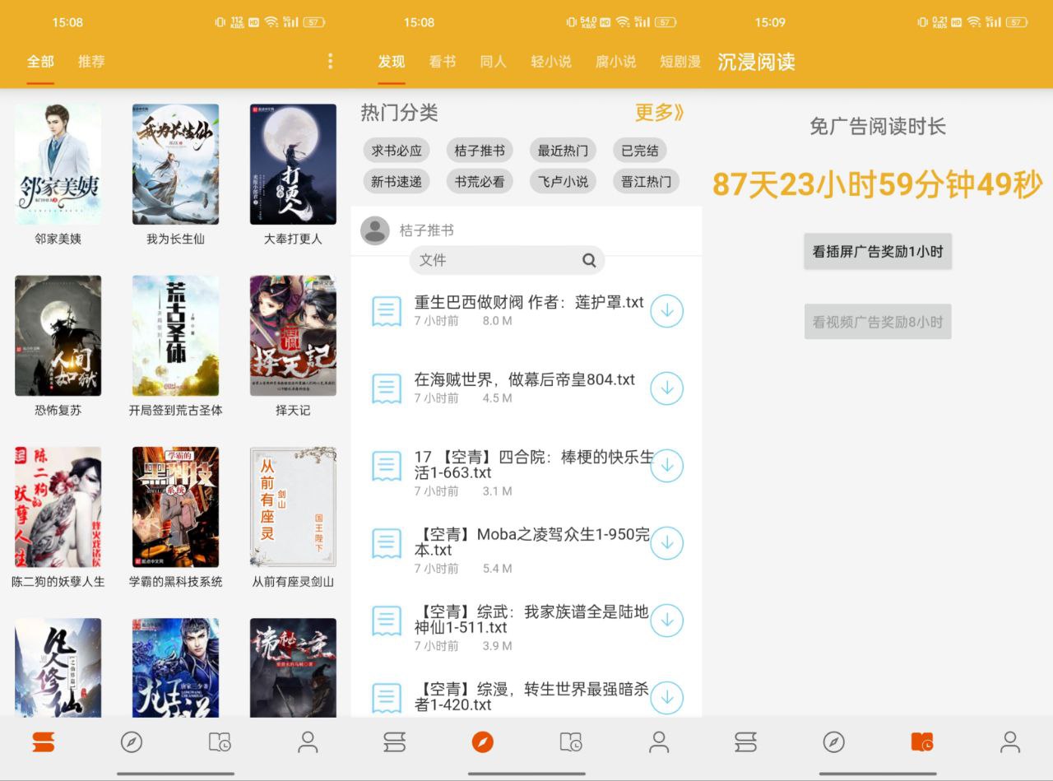Open the 大奉打更人 book cover

pos(293,165)
